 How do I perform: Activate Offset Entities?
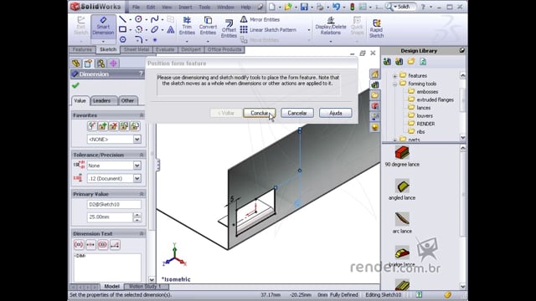pos(229,28)
